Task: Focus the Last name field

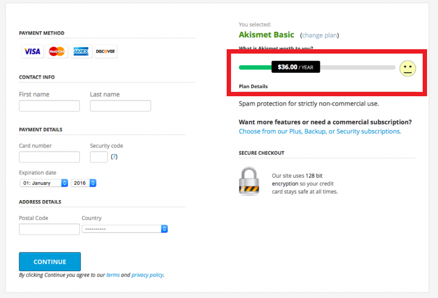Action: (120, 106)
